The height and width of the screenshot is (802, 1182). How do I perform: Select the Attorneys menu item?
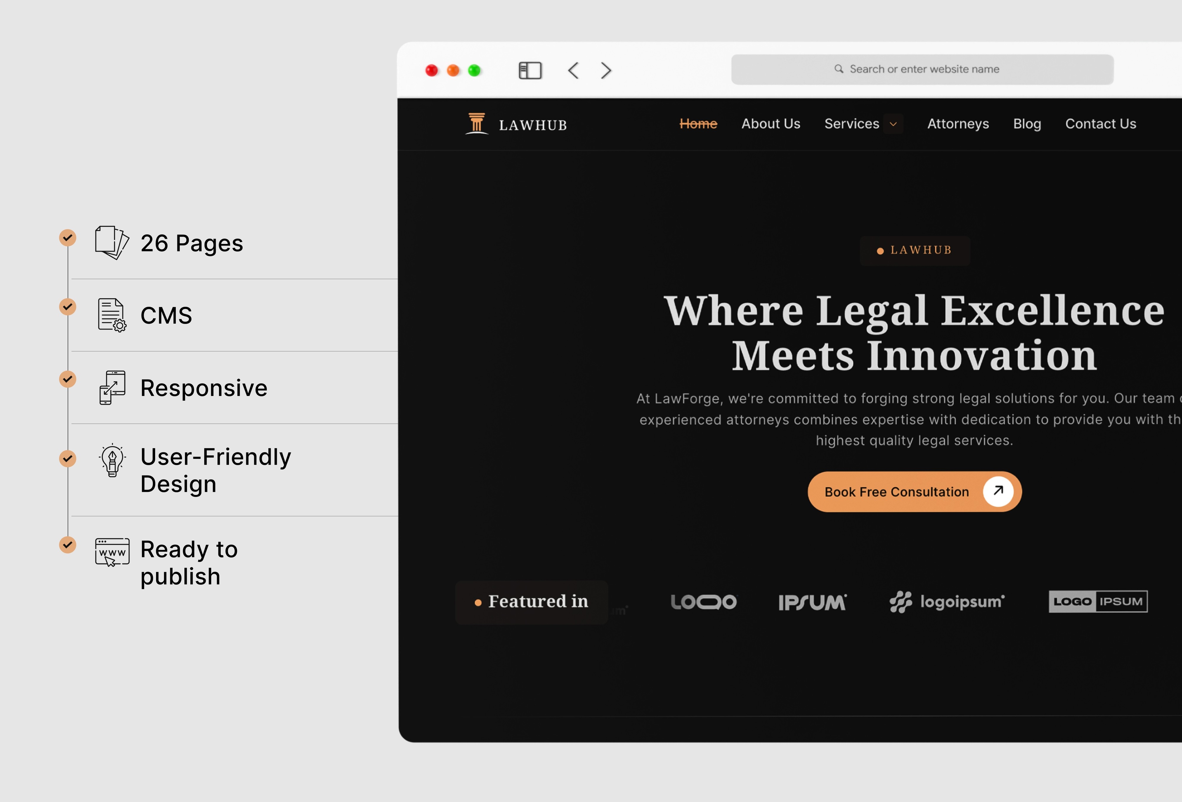point(957,124)
